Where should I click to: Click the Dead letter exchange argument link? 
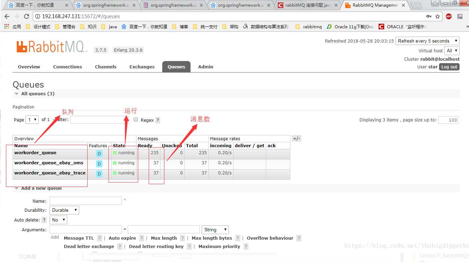pyautogui.click(x=89, y=247)
